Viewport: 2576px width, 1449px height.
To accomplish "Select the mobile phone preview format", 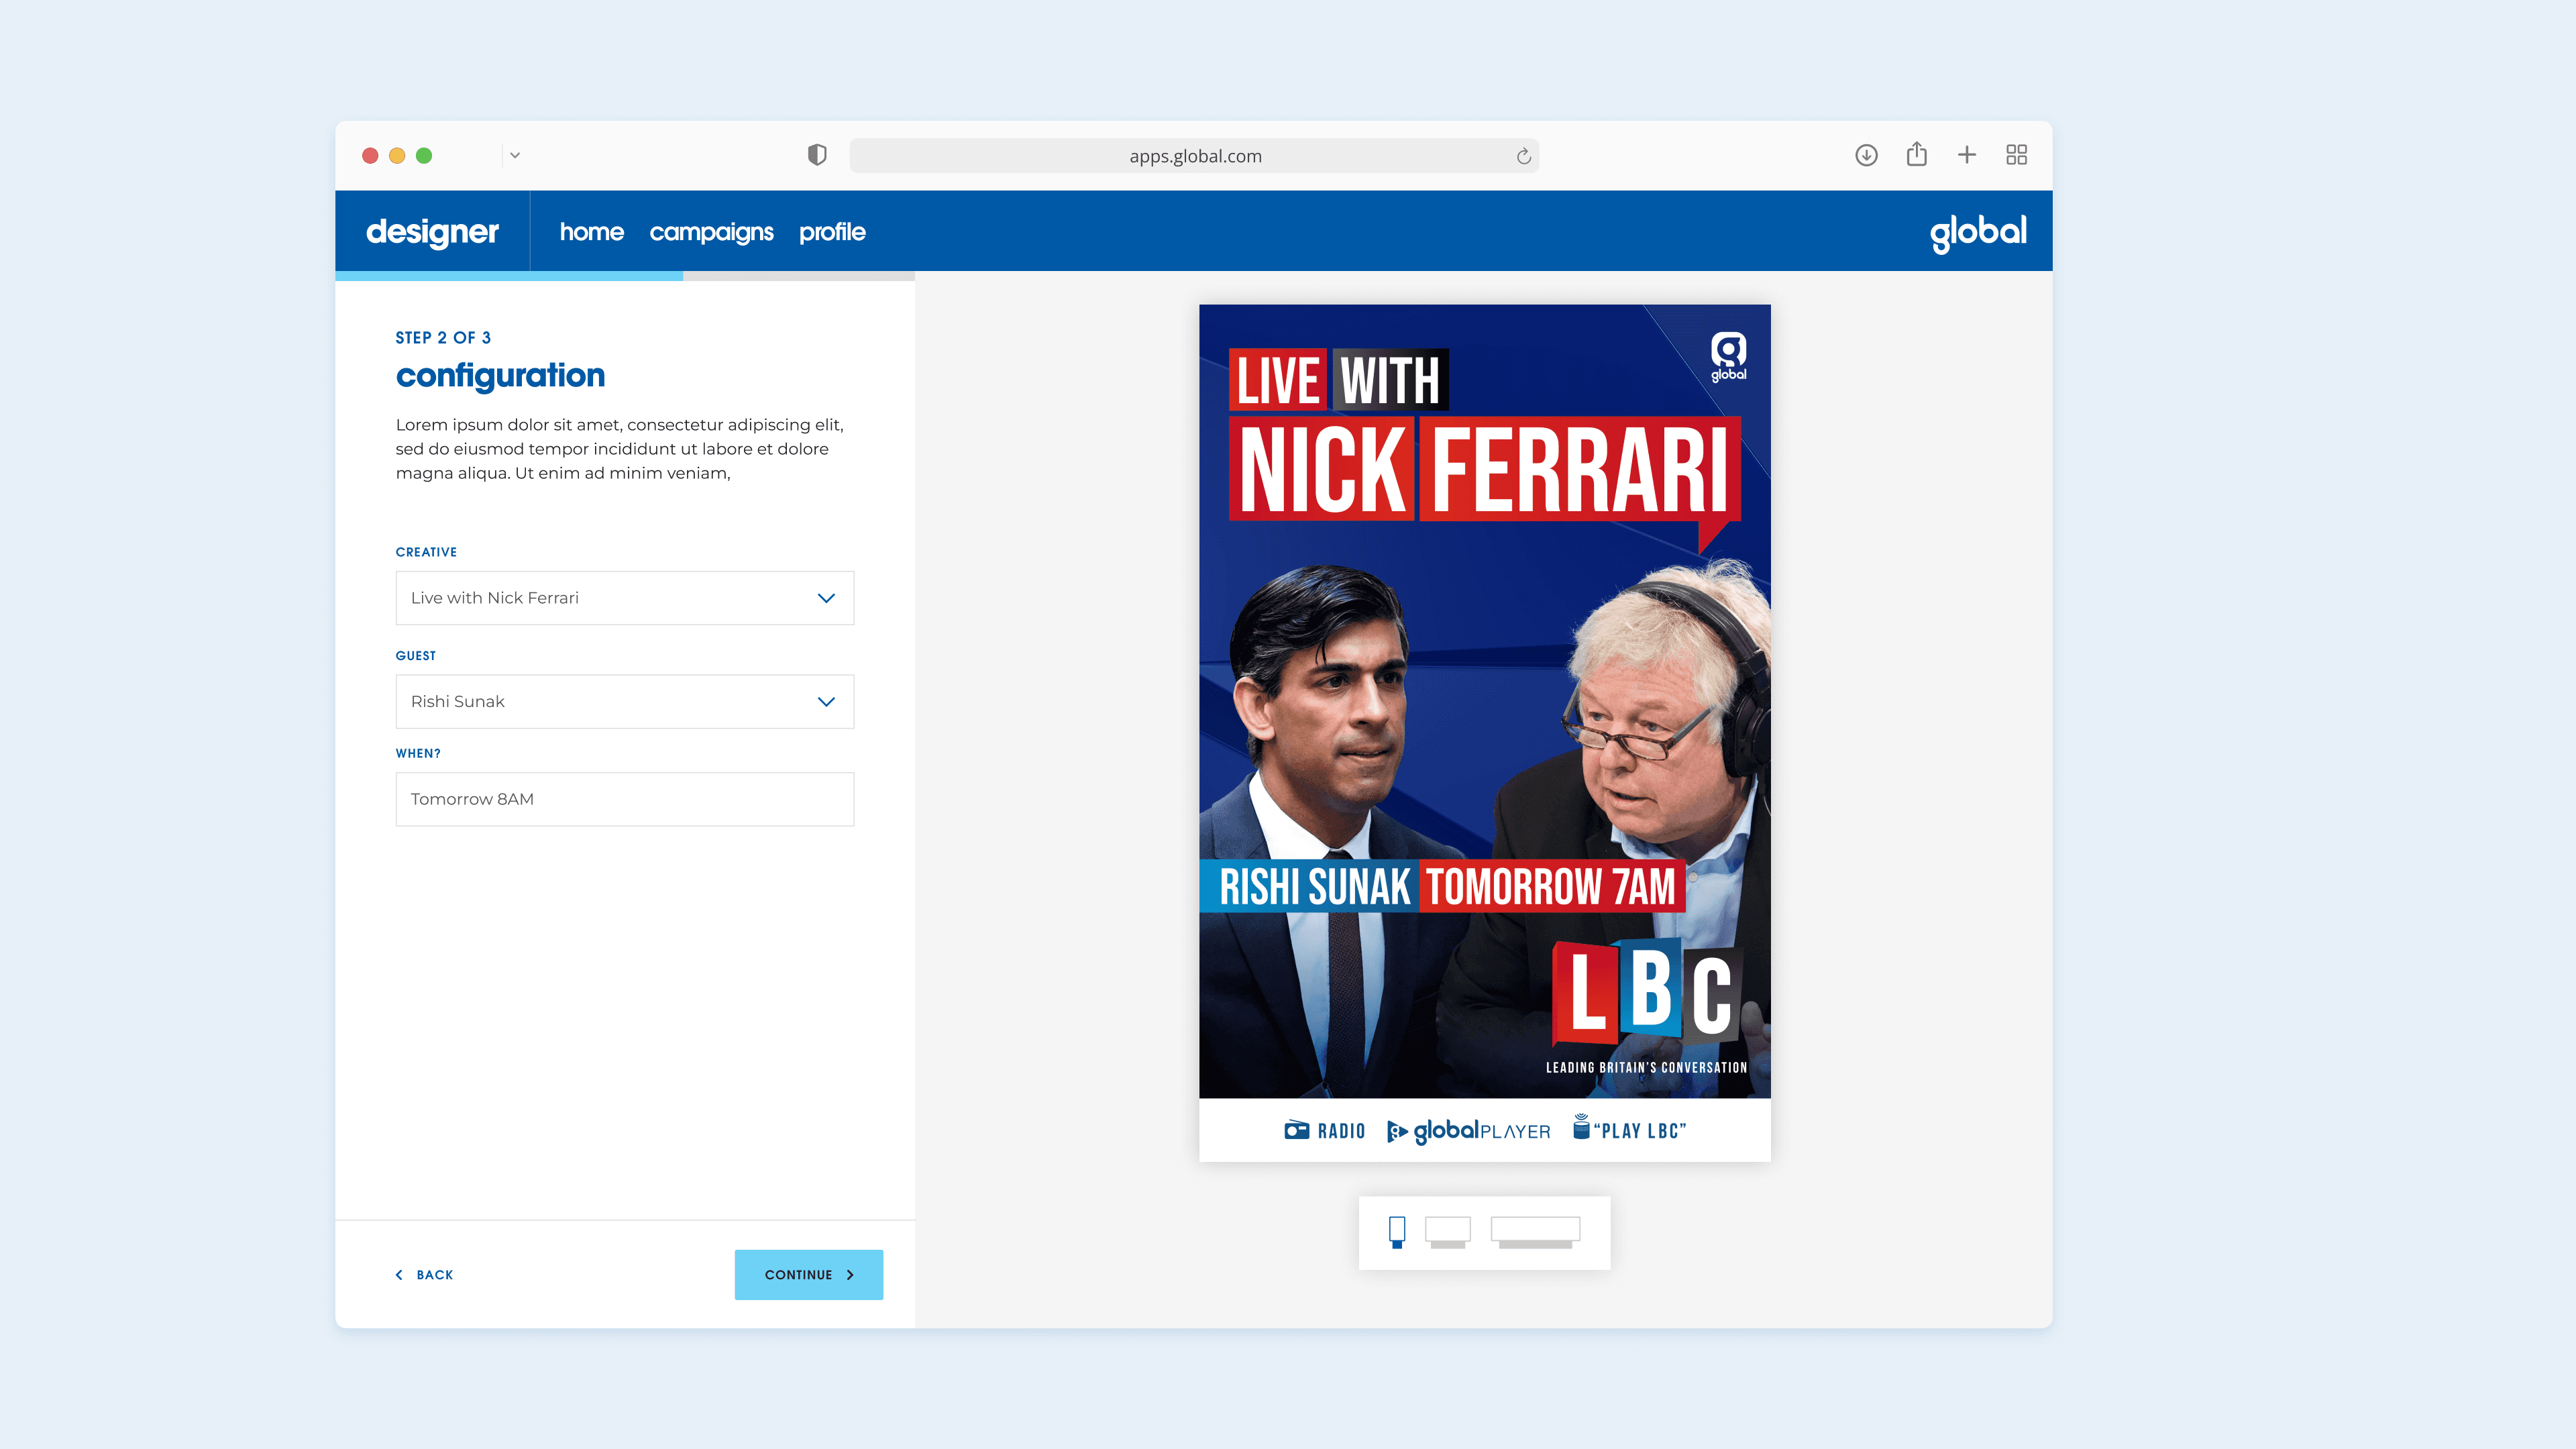I will click(x=1397, y=1232).
